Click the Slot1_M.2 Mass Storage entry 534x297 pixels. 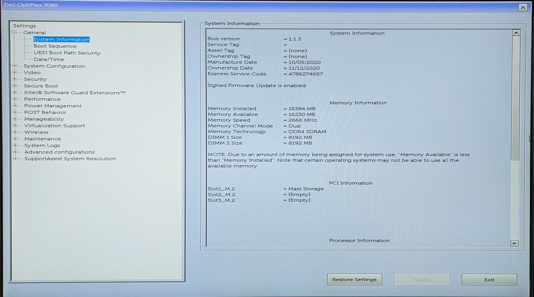(x=306, y=189)
